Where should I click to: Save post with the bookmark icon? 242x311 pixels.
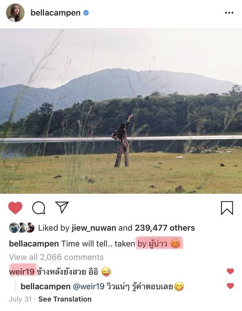pos(227,208)
